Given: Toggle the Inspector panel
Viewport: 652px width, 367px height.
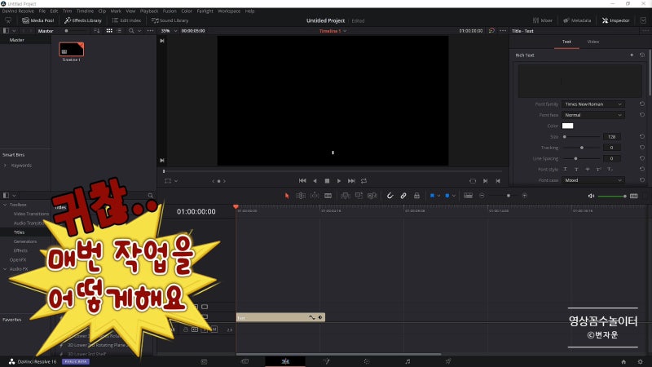Looking at the screenshot, I should tap(616, 20).
